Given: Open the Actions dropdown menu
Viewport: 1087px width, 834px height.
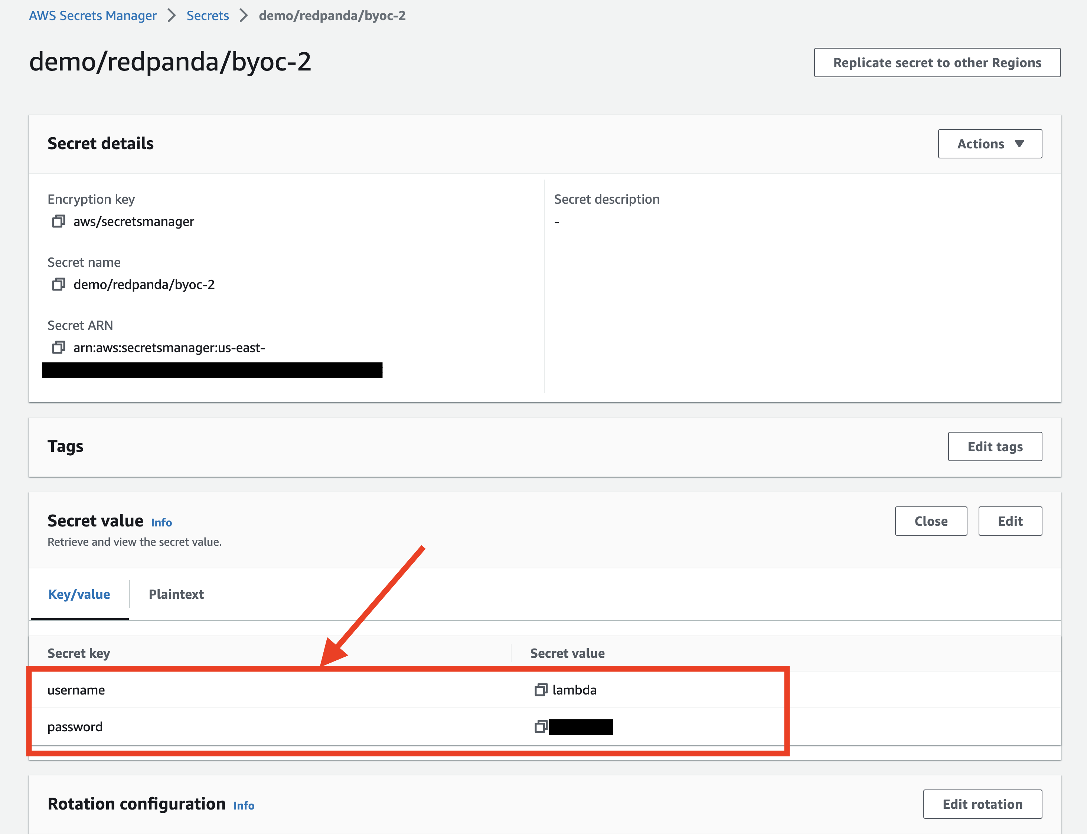Looking at the screenshot, I should click(989, 144).
